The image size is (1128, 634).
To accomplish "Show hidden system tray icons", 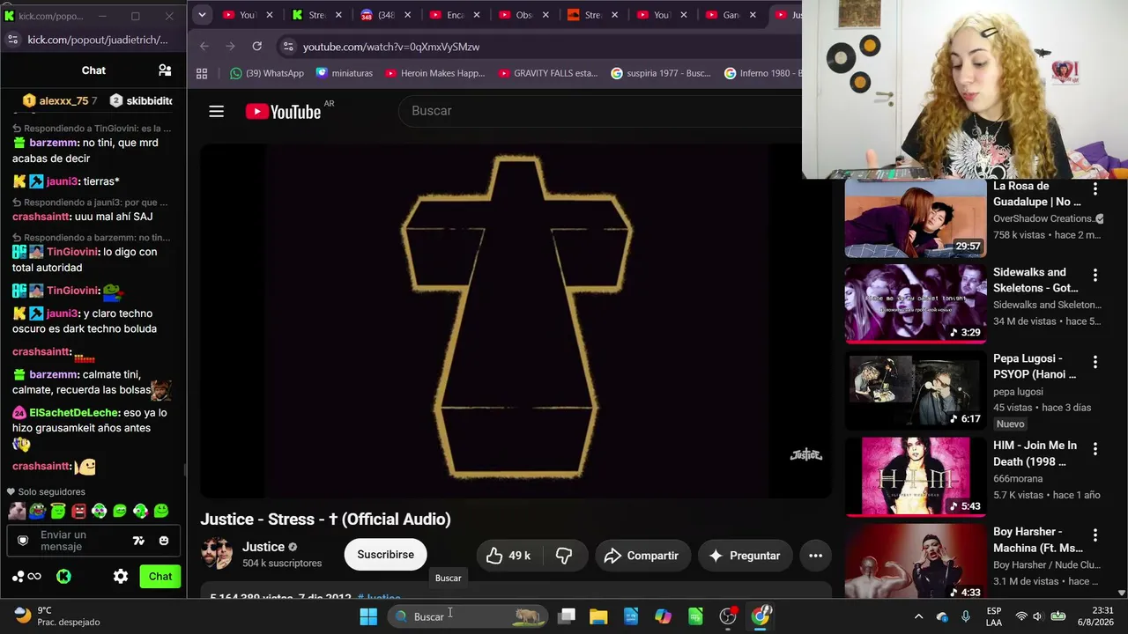I will click(x=918, y=616).
